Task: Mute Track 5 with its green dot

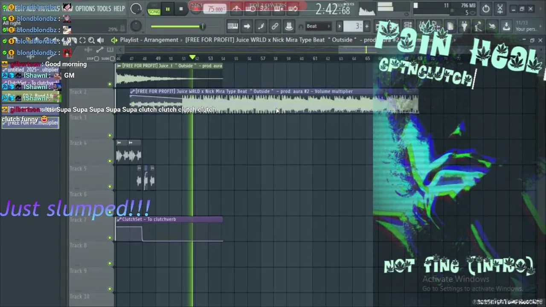Action: (110, 186)
